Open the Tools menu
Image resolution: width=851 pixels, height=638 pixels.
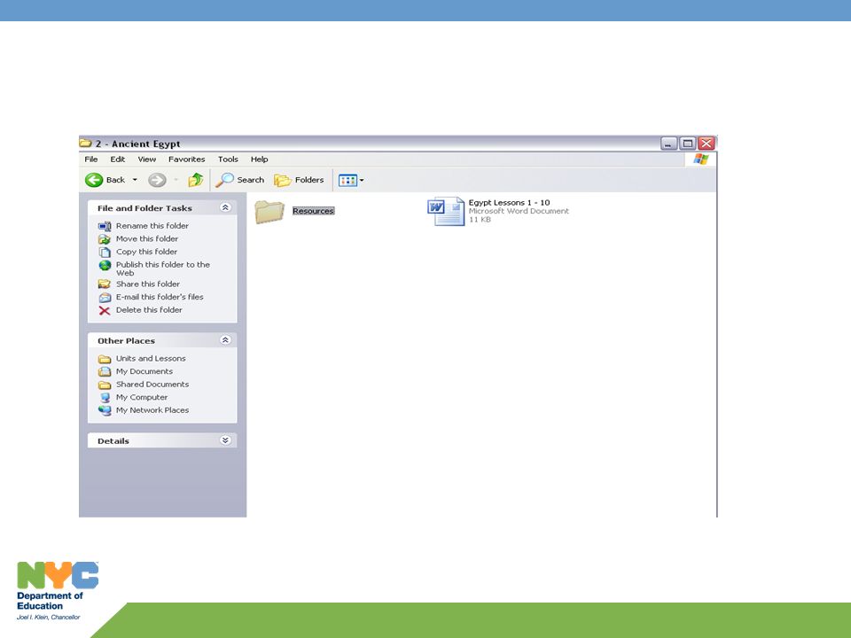228,159
